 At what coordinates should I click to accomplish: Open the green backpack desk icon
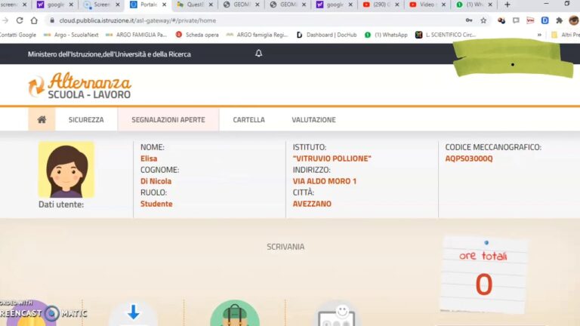click(x=235, y=313)
